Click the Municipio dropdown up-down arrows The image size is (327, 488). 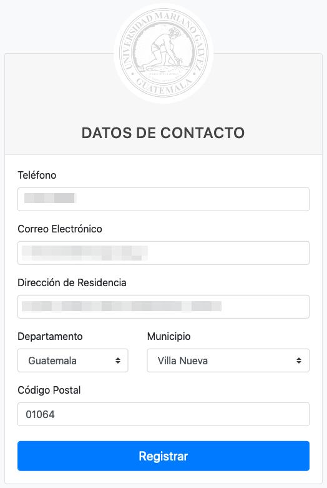coord(299,361)
